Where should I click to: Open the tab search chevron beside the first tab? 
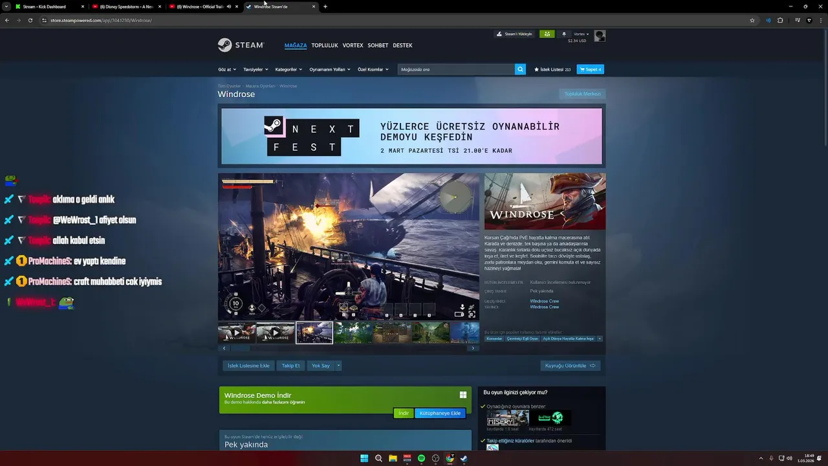point(6,6)
